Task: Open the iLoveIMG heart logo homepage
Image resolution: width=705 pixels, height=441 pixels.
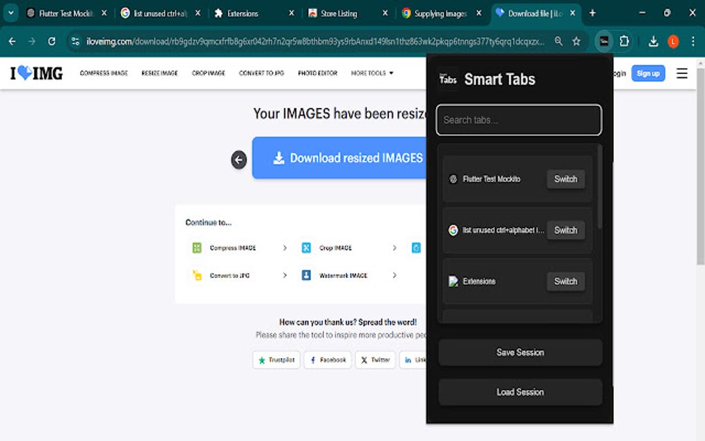Action: click(33, 73)
